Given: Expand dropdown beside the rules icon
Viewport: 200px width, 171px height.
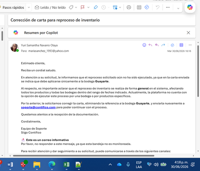Looking at the screenshot, I should pos(120,8).
